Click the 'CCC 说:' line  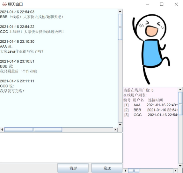coord(7,86)
